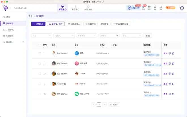Click into the 关键词 search input
This screenshot has width=187, height=117.
click(107, 36)
